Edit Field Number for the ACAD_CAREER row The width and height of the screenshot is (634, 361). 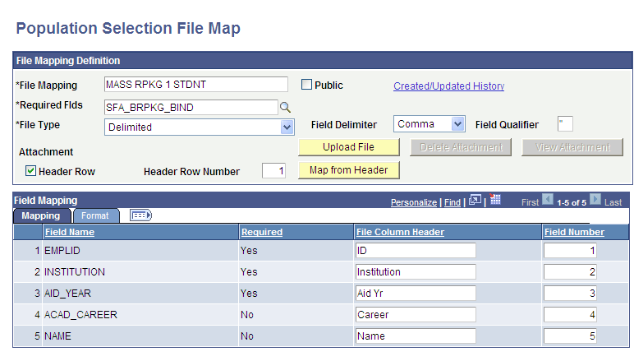pyautogui.click(x=570, y=315)
